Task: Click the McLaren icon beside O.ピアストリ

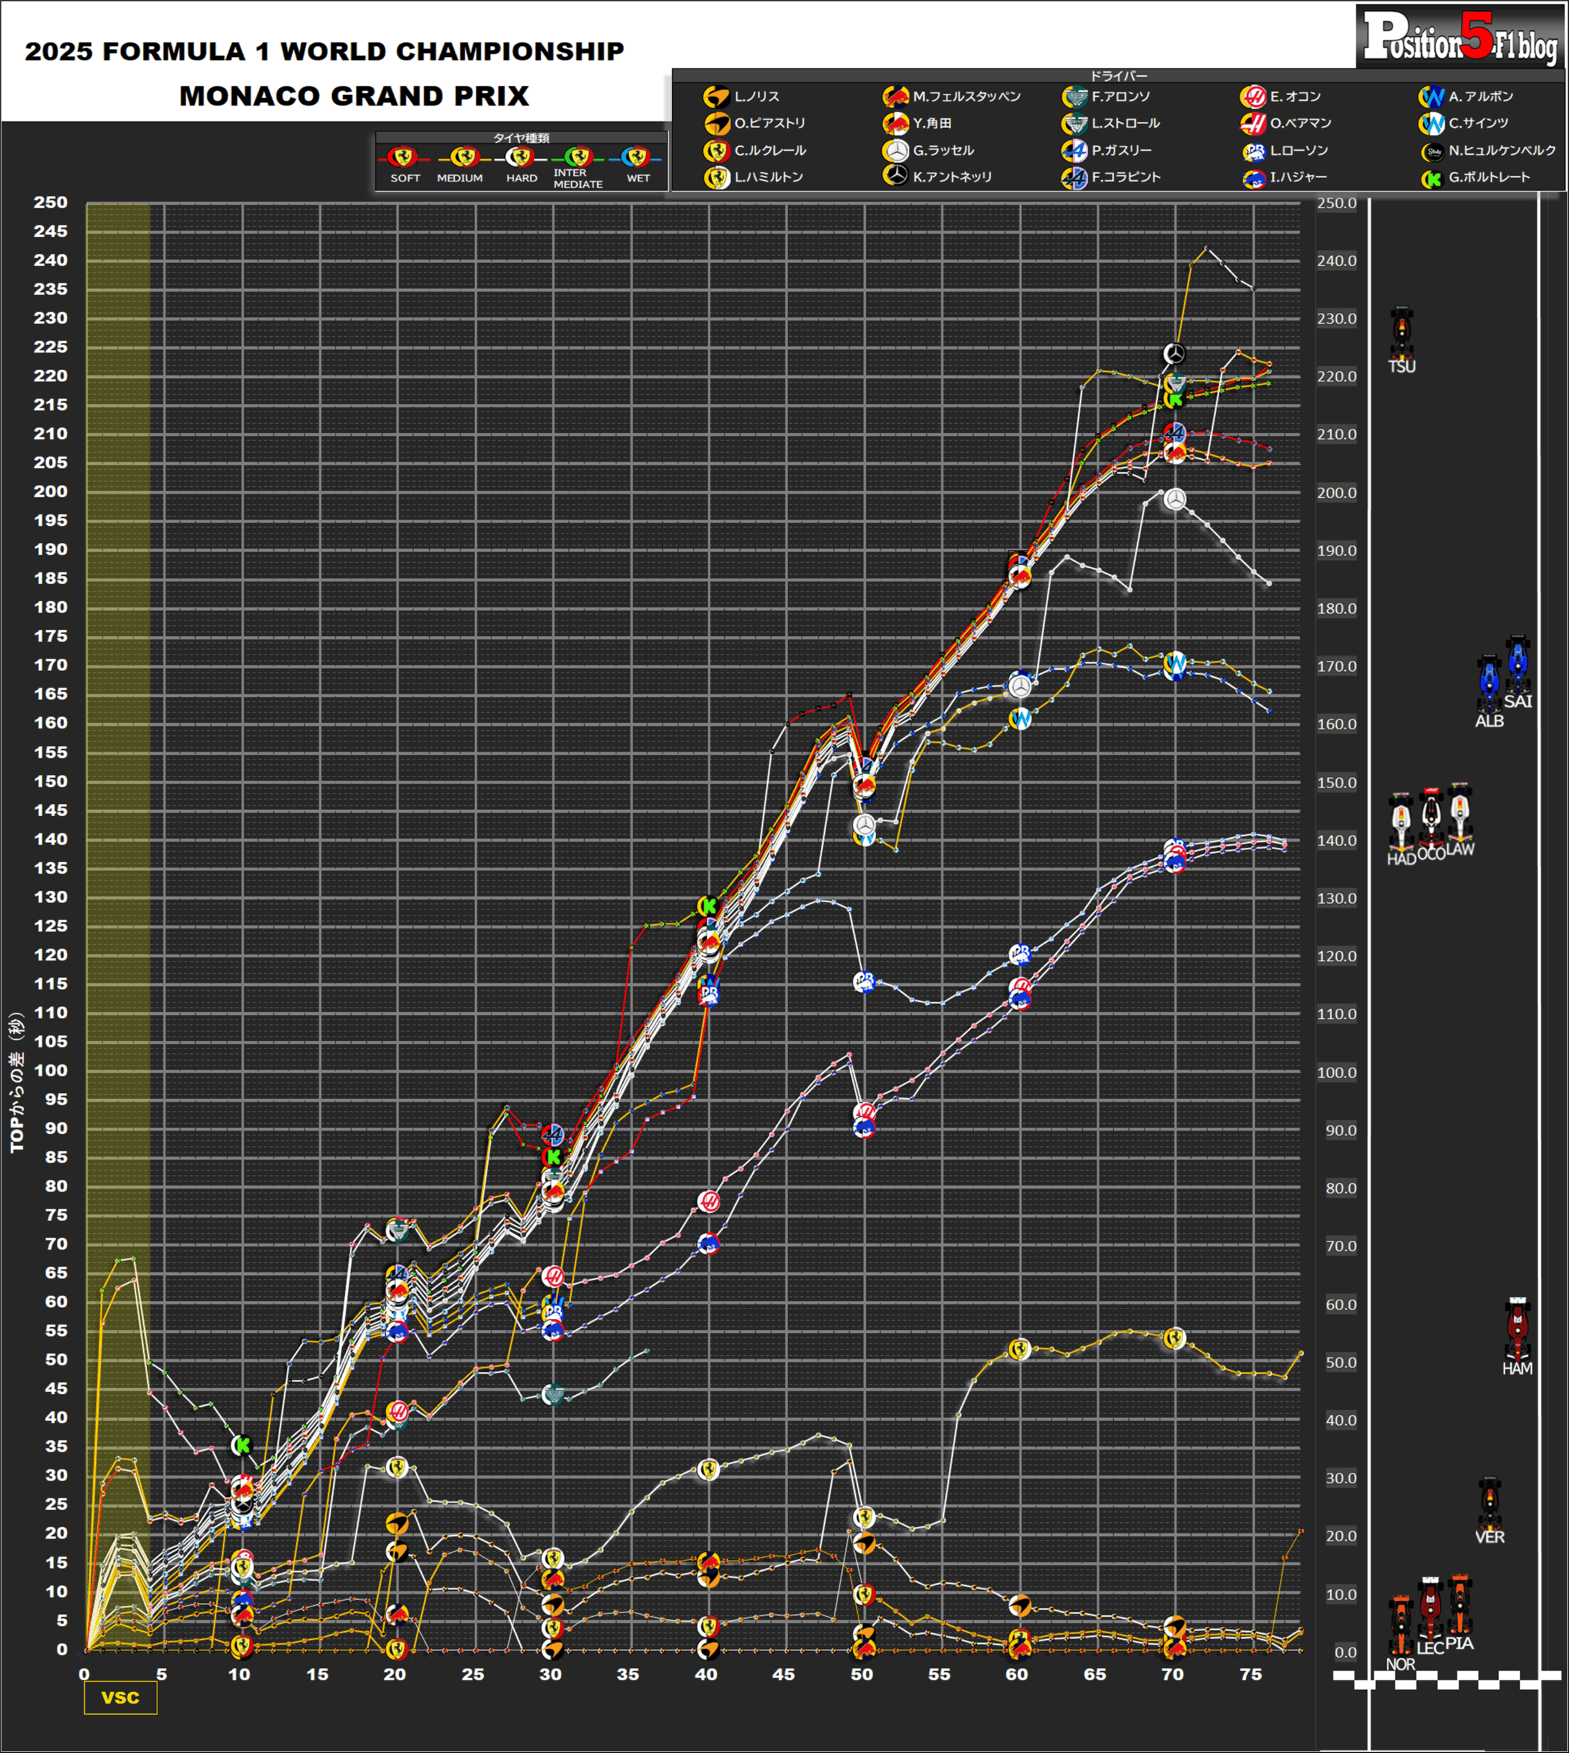Action: [x=717, y=124]
